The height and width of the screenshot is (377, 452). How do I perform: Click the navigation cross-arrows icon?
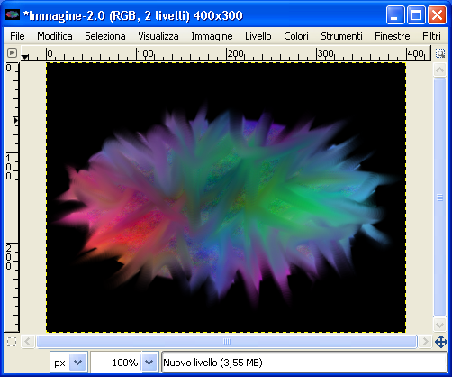click(x=441, y=342)
